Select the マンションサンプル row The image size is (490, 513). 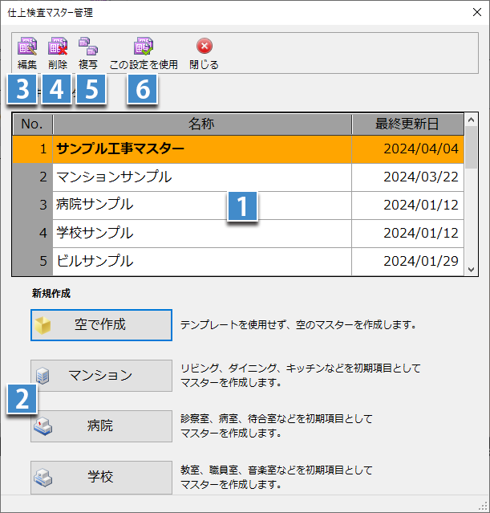tap(238, 177)
